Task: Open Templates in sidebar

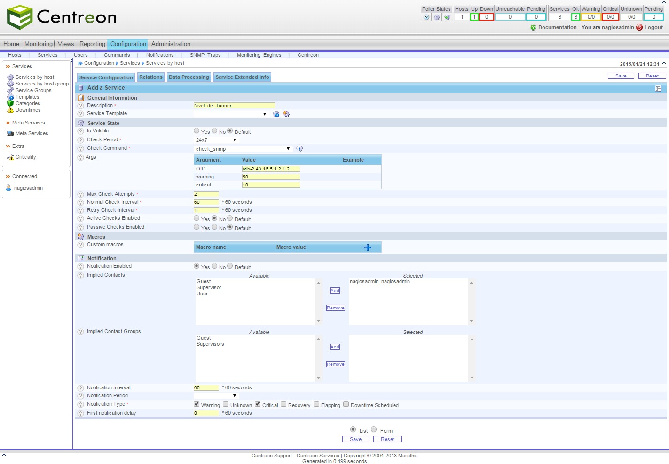Action: coord(27,97)
